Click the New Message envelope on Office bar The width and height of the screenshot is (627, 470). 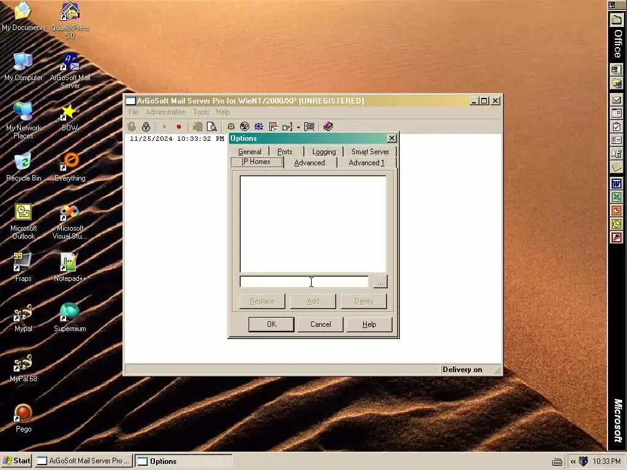click(616, 100)
